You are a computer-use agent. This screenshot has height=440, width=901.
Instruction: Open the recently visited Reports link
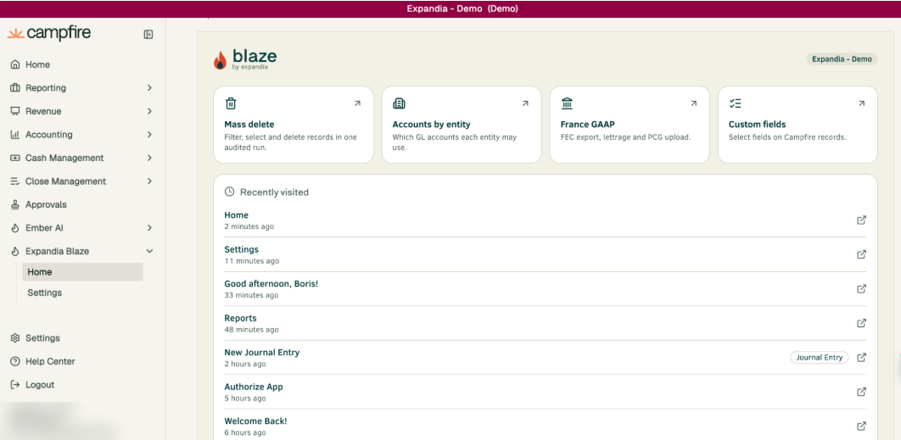click(240, 318)
